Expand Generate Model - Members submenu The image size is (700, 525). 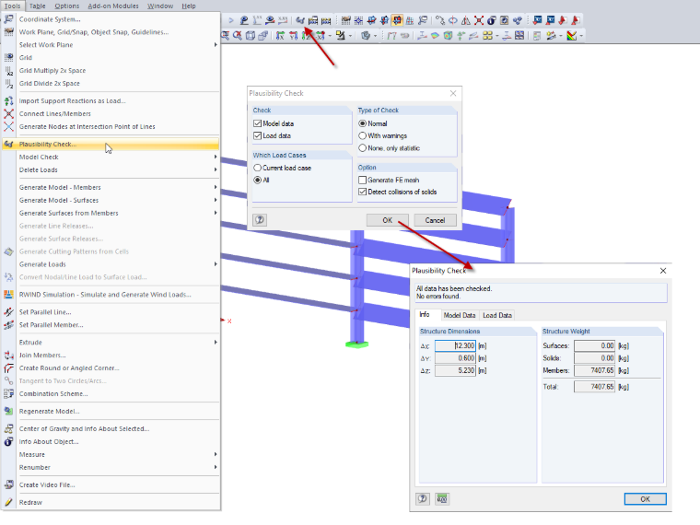click(x=118, y=188)
